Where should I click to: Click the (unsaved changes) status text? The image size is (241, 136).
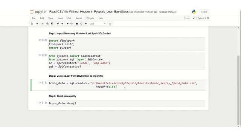(x=168, y=12)
